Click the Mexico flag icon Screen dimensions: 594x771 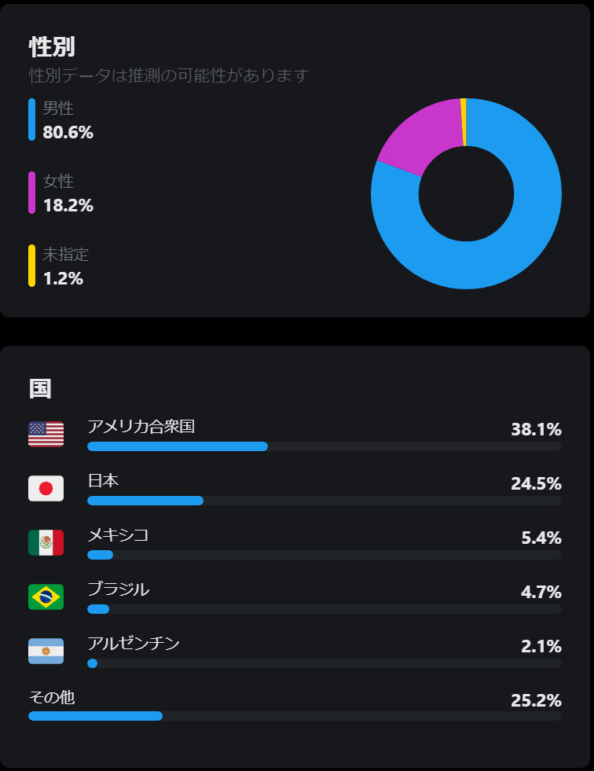(46, 542)
